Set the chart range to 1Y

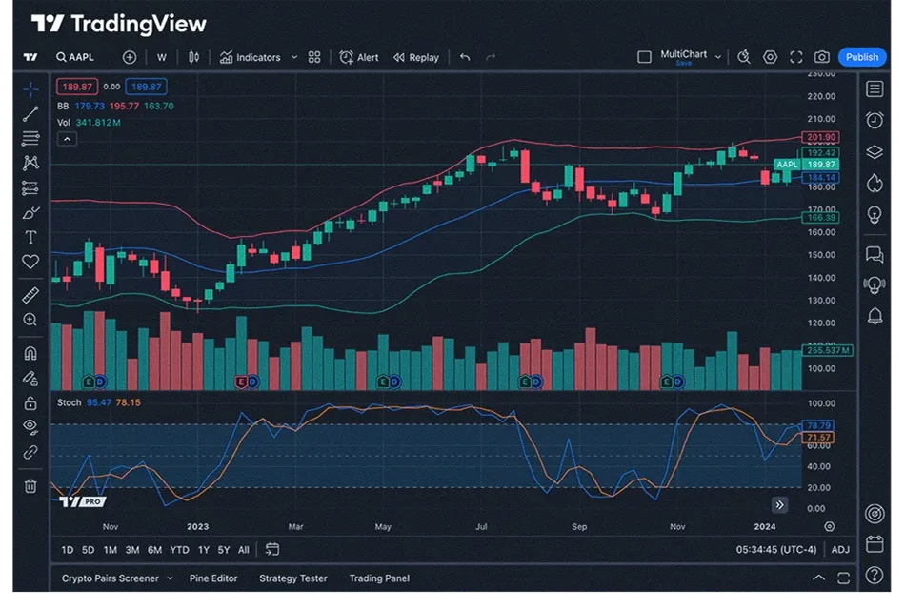pos(203,550)
